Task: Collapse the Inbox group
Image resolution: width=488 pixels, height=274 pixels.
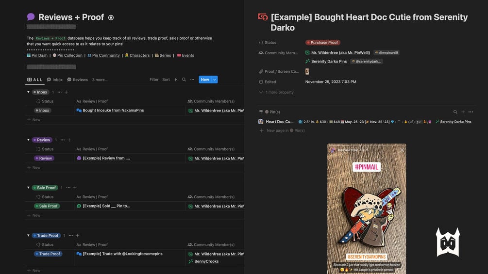Action: click(28, 92)
